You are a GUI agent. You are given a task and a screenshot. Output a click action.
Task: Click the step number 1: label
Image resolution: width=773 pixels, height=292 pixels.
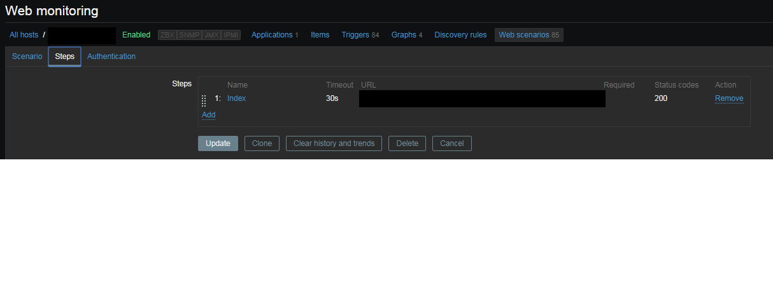click(217, 98)
